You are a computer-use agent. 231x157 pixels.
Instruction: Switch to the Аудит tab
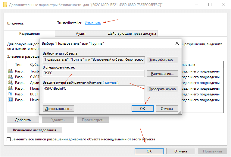81,34
